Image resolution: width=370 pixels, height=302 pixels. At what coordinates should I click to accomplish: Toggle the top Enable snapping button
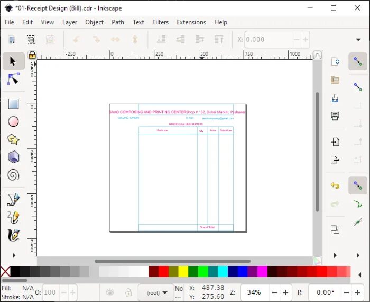(358, 61)
